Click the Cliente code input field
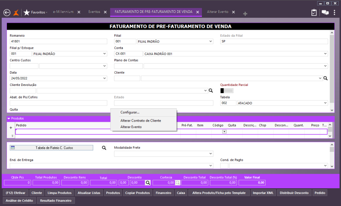The image size is (341, 206). coord(127,78)
